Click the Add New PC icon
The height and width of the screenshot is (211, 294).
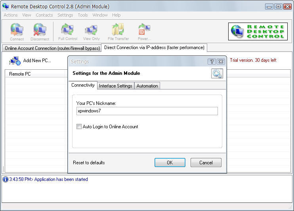pyautogui.click(x=15, y=61)
